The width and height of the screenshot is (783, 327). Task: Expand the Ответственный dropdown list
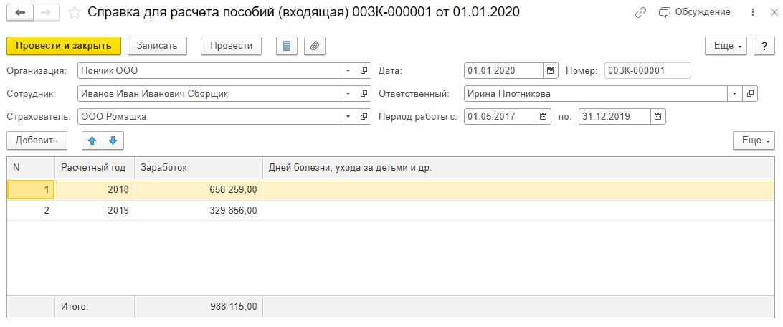point(734,94)
